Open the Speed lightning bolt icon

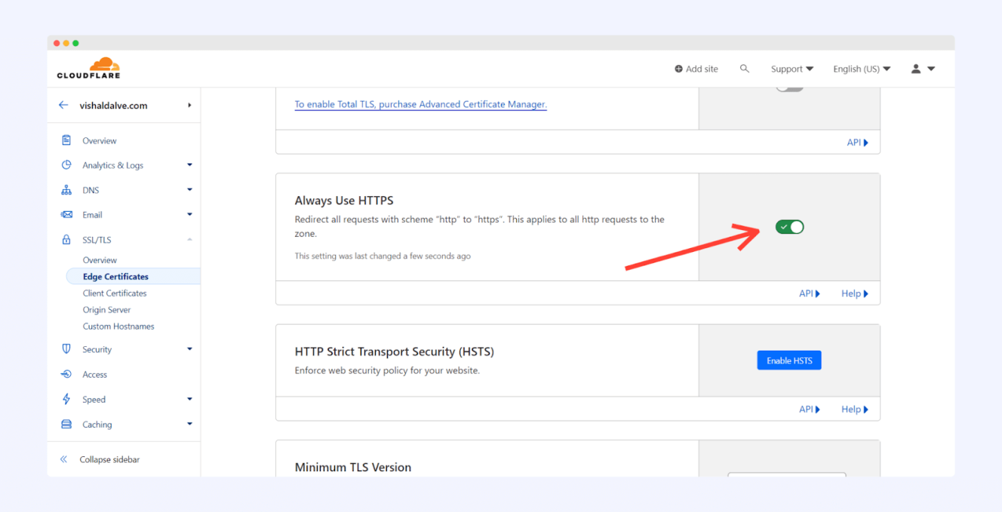[67, 399]
